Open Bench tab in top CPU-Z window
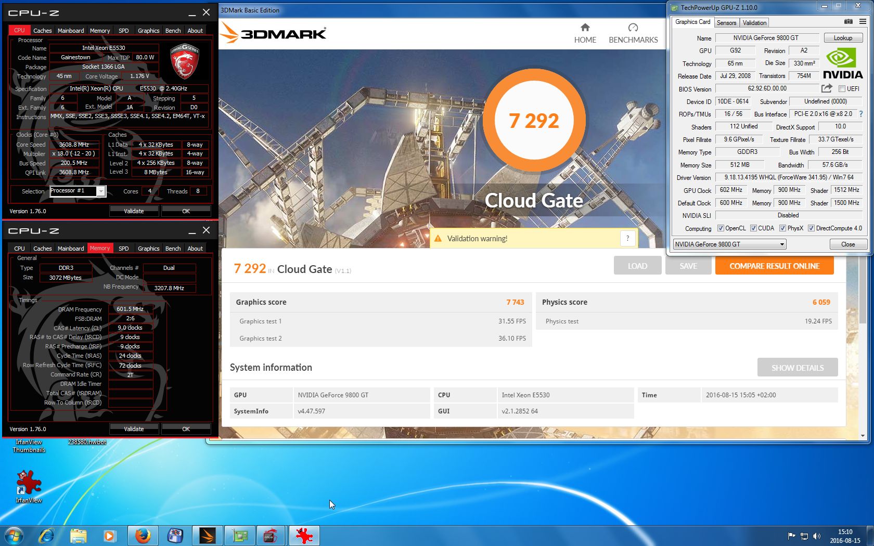This screenshot has width=874, height=546. (x=173, y=31)
